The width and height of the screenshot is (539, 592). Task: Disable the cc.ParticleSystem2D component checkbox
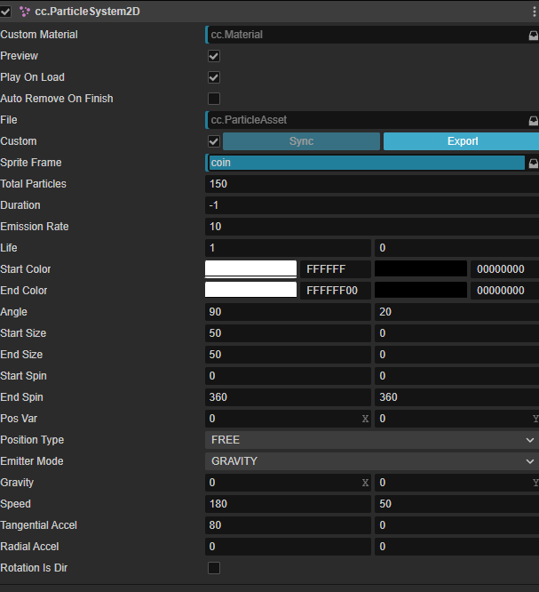tap(6, 12)
